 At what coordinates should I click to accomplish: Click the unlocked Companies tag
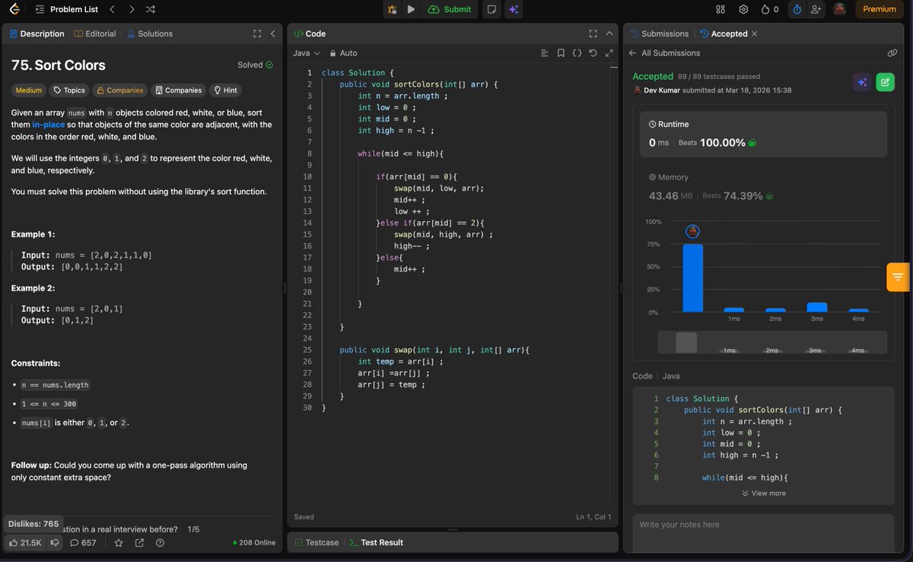coord(179,90)
